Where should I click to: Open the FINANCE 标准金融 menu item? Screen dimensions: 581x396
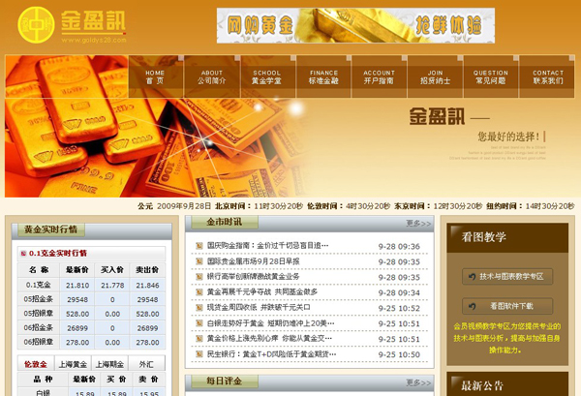tap(323, 76)
